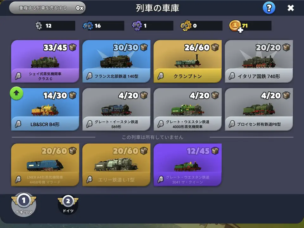Select the グレート・イースタン鉄道 S69形 card
Image resolution: width=304 pixels, height=228 pixels.
click(x=116, y=109)
